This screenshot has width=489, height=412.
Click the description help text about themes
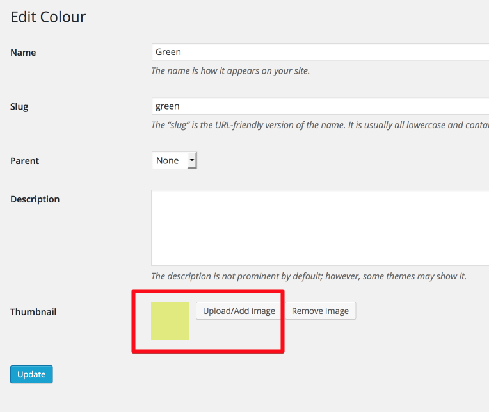[309, 276]
